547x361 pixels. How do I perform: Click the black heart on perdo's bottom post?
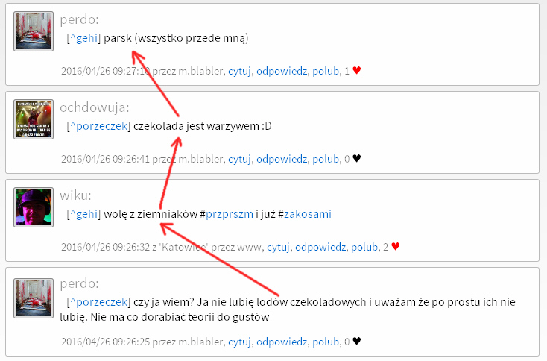356,341
